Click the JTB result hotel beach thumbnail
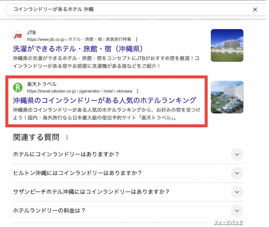This screenshot has height=227, width=269. click(227, 45)
